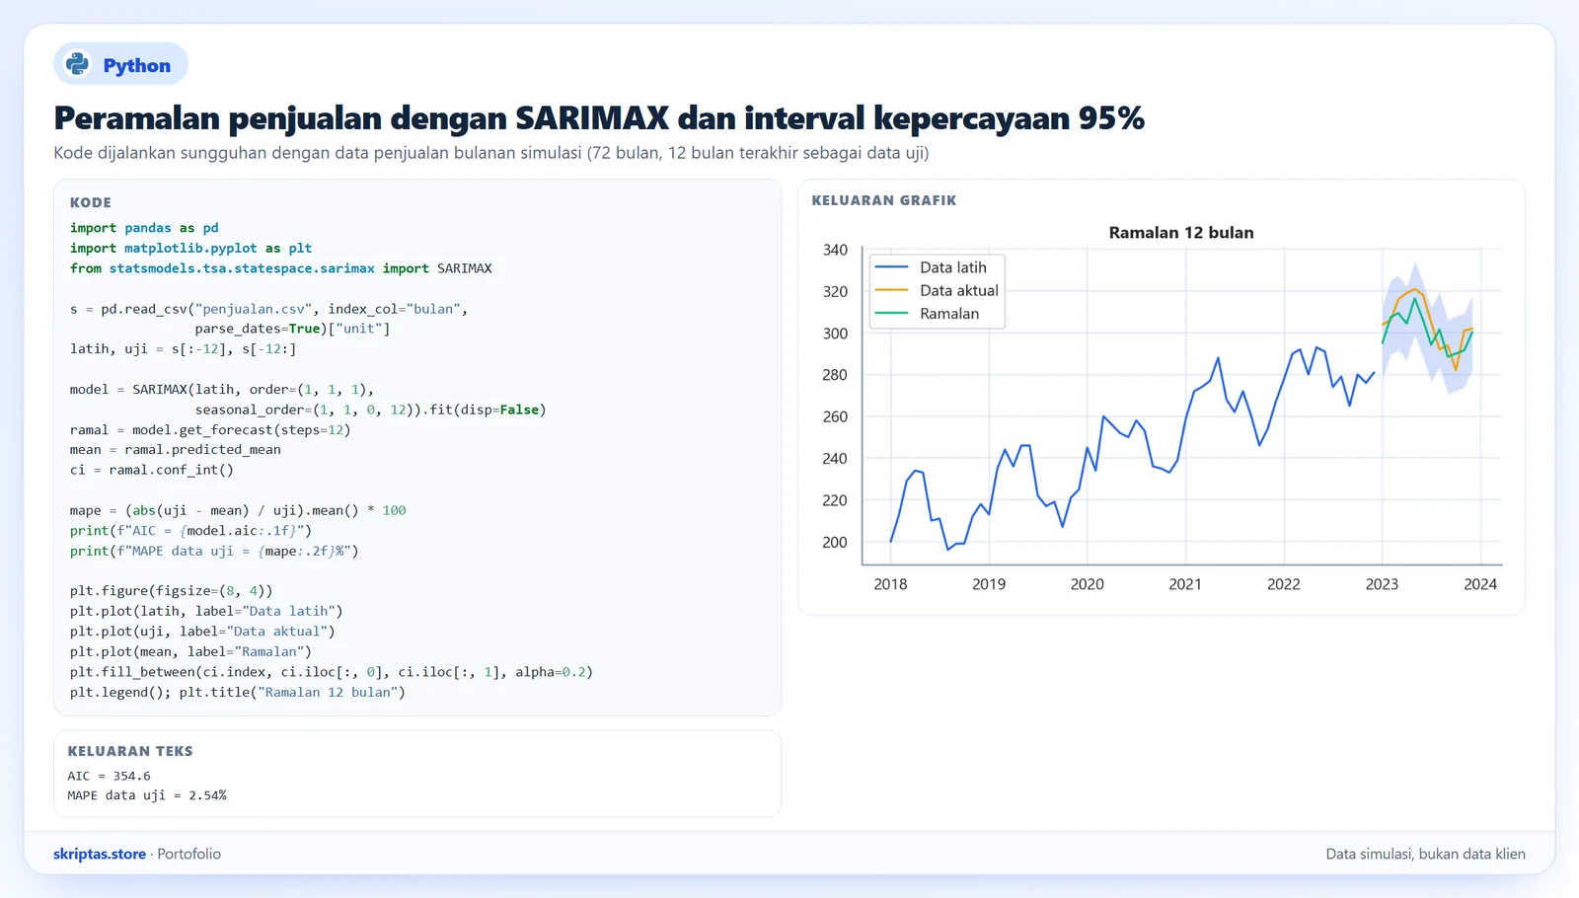Click 'Data simulasi, bukan data klien' footer note

pyautogui.click(x=1425, y=854)
